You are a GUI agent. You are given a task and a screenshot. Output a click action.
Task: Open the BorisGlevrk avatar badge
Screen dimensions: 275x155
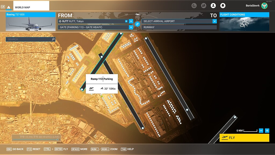click(x=264, y=6)
